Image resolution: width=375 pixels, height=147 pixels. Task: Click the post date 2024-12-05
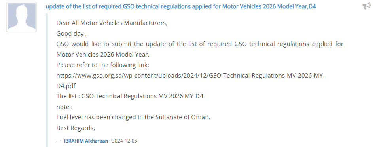coord(125,141)
